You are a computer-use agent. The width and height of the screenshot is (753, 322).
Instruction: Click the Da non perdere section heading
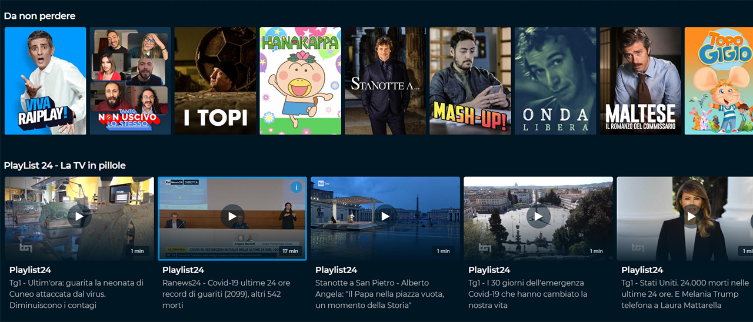coord(39,16)
